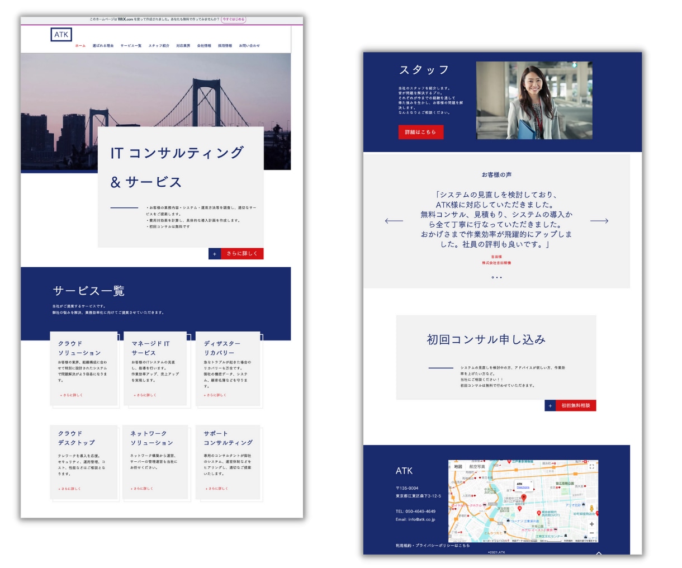Open さらに詳しく under クラウドデスクトップ

[69, 489]
